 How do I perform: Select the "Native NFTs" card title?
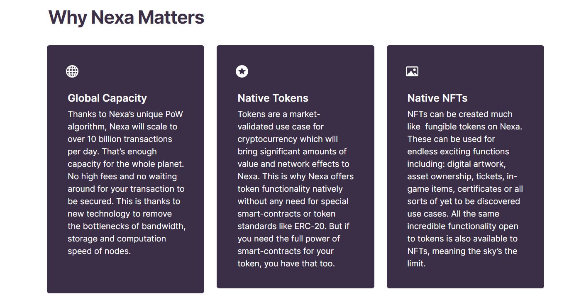coord(437,98)
